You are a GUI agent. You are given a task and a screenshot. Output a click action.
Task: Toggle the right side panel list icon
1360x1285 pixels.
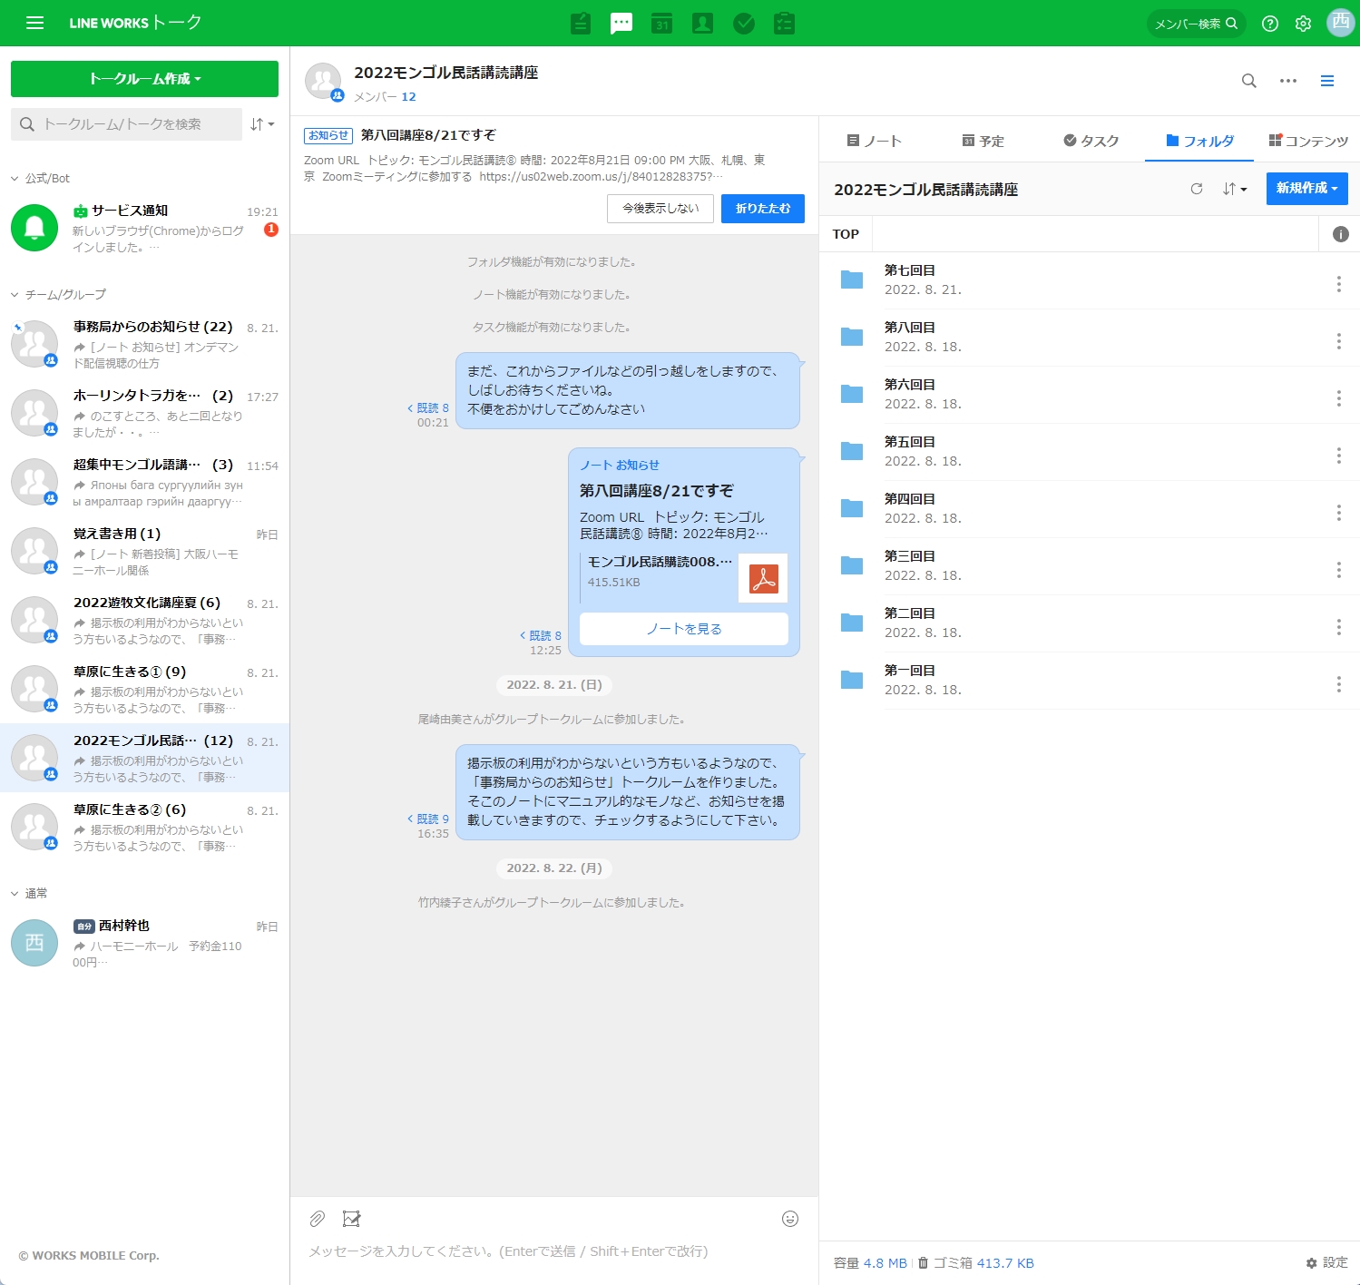(1327, 81)
